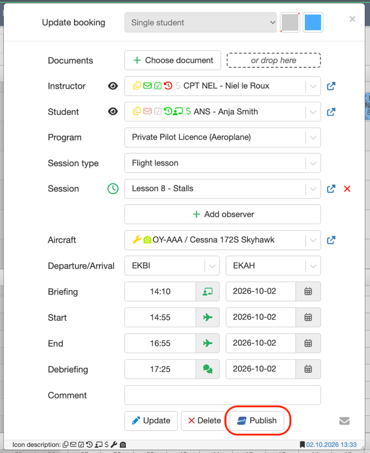This screenshot has width=370, height=453.
Task: Toggle Student visibility eye icon
Action: (x=113, y=111)
